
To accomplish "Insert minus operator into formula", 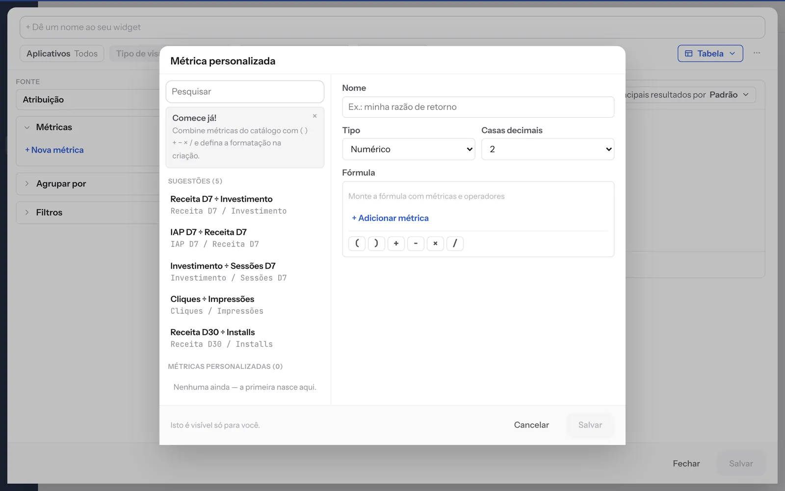I will [416, 243].
